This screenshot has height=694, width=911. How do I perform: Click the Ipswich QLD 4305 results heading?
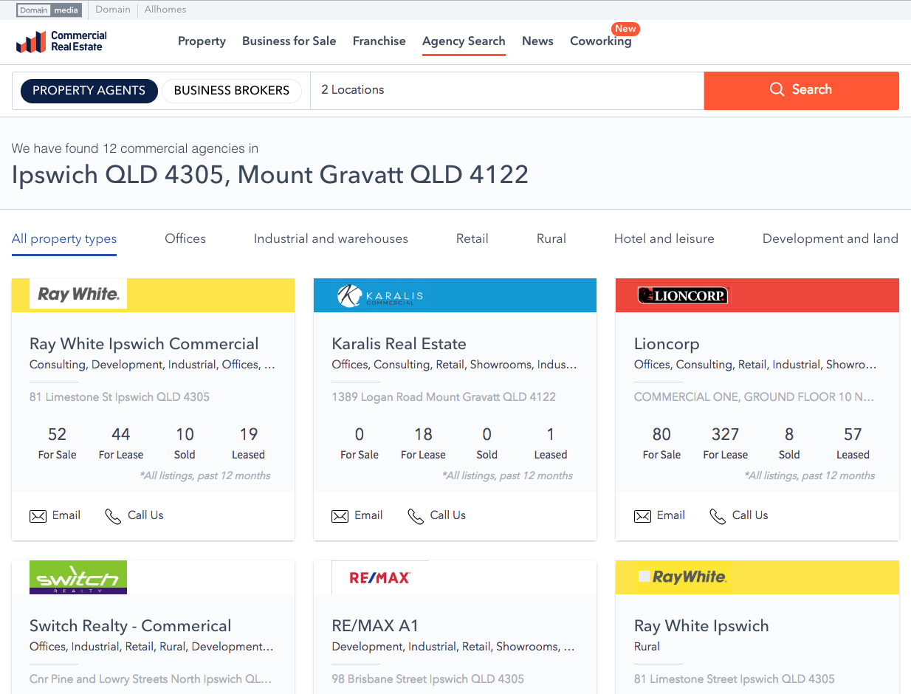[x=270, y=175]
